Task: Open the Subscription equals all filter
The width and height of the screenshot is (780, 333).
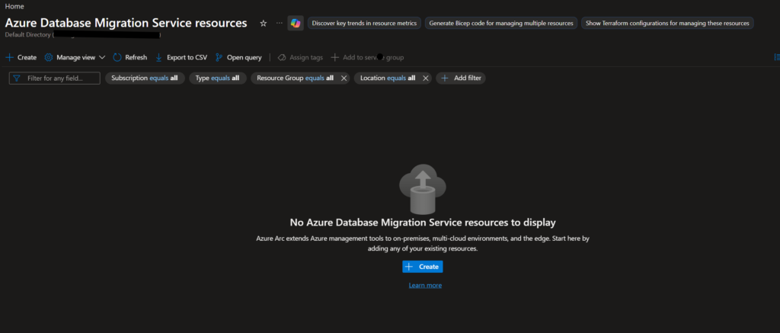Action: pyautogui.click(x=145, y=78)
